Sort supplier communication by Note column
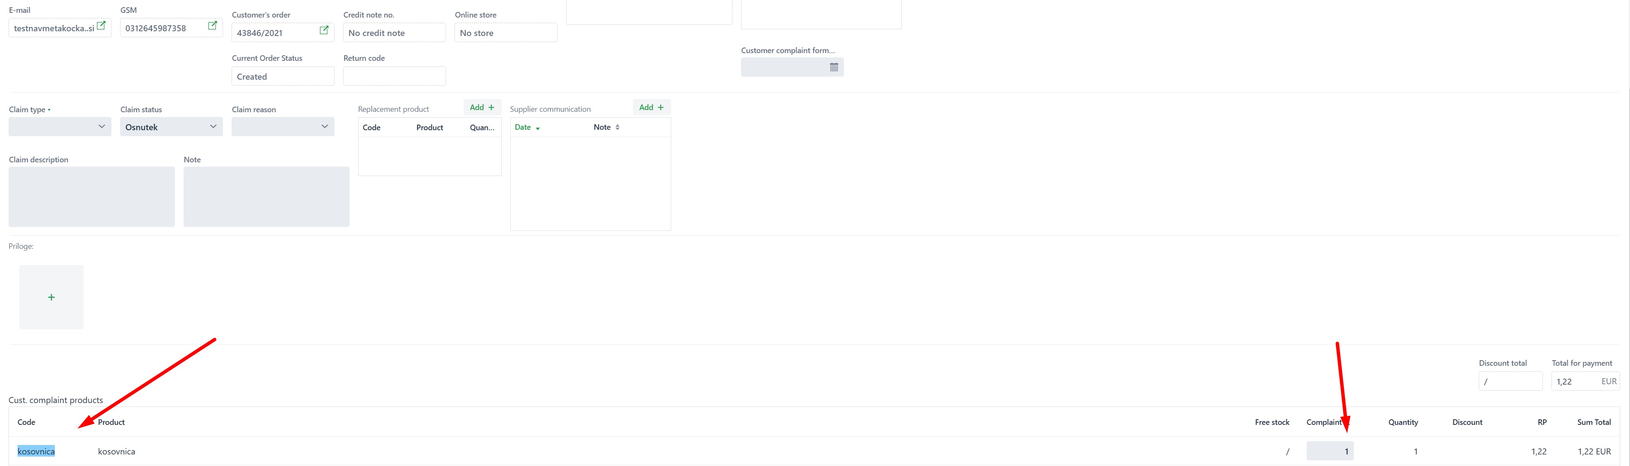This screenshot has width=1630, height=466. [617, 128]
